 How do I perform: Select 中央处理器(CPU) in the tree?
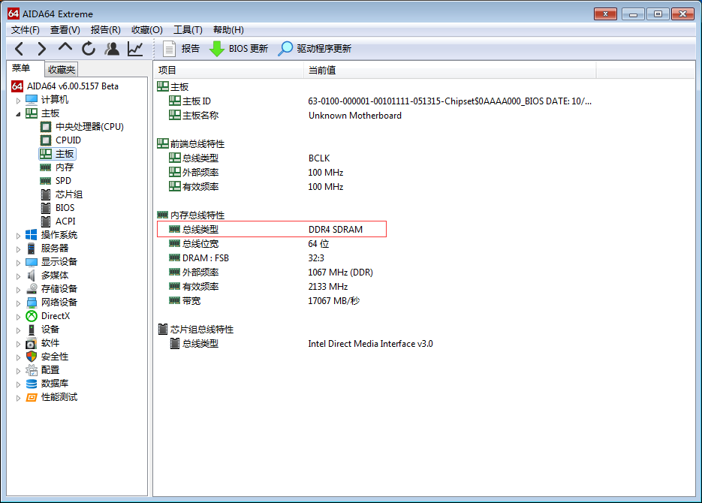click(82, 127)
